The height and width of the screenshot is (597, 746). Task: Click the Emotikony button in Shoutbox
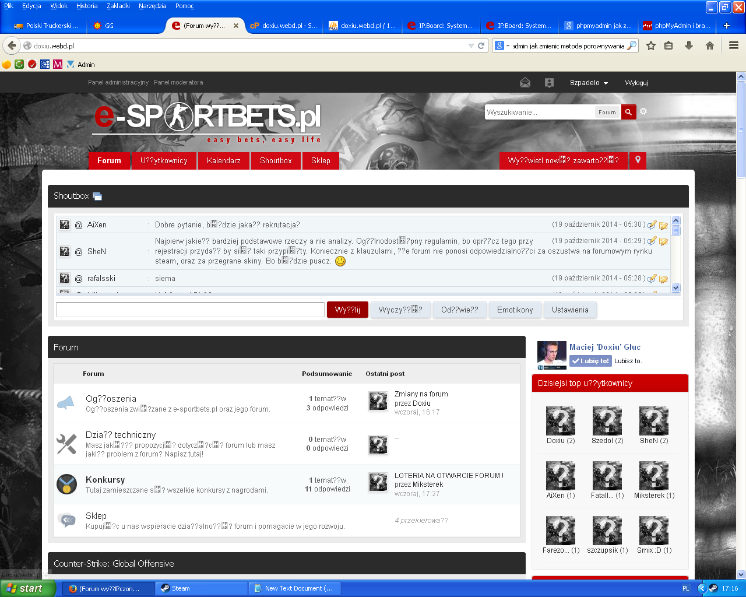(x=515, y=310)
